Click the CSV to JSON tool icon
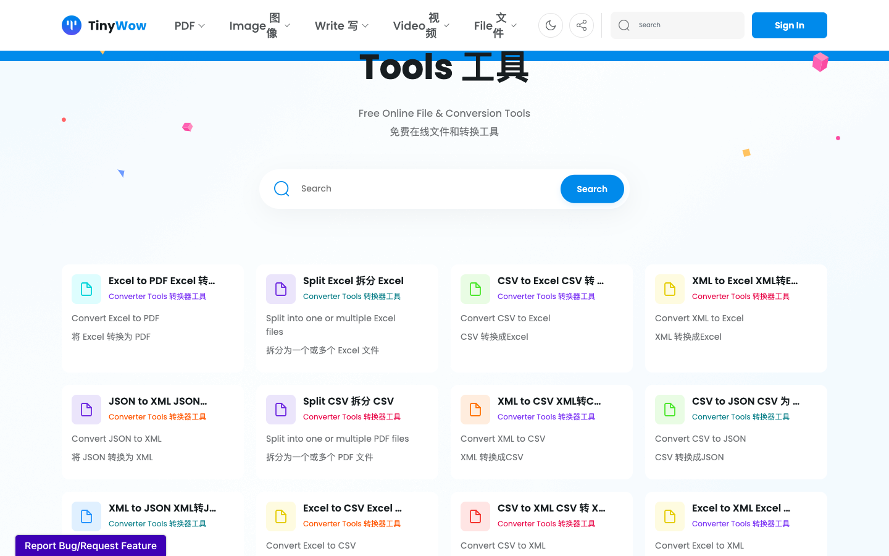This screenshot has width=889, height=556. pyautogui.click(x=670, y=409)
